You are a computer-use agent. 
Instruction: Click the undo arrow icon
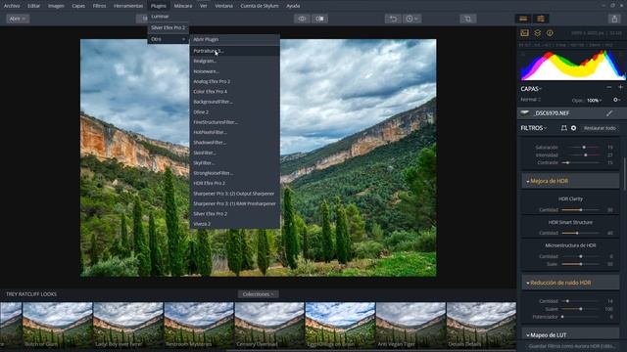tap(393, 19)
